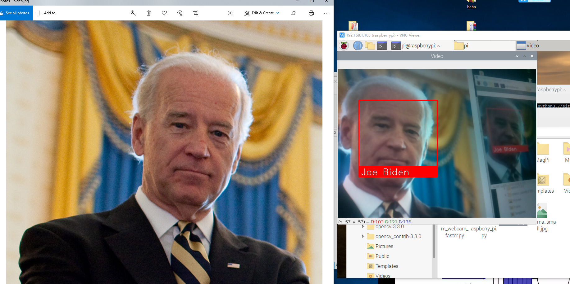Open the Templates folder icon on the right
Image resolution: width=570 pixels, height=284 pixels.
tap(543, 180)
